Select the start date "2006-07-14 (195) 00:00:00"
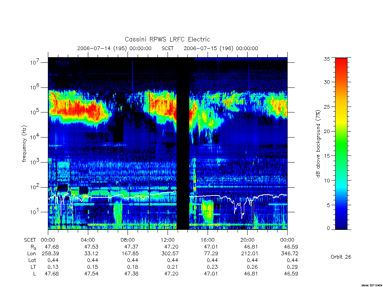383x287 pixels. (x=114, y=48)
